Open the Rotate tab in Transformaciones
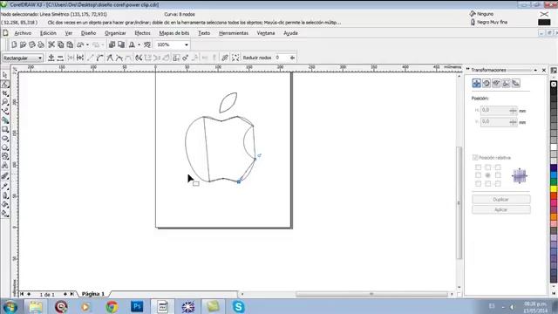The height and width of the screenshot is (314, 558). (487, 84)
